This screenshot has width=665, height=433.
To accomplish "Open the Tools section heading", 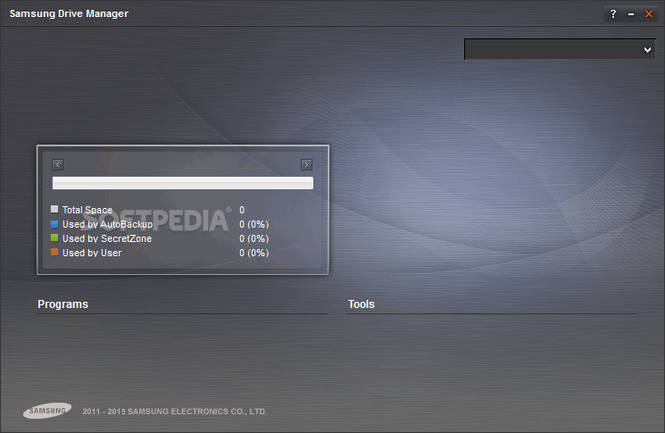I will coord(362,304).
